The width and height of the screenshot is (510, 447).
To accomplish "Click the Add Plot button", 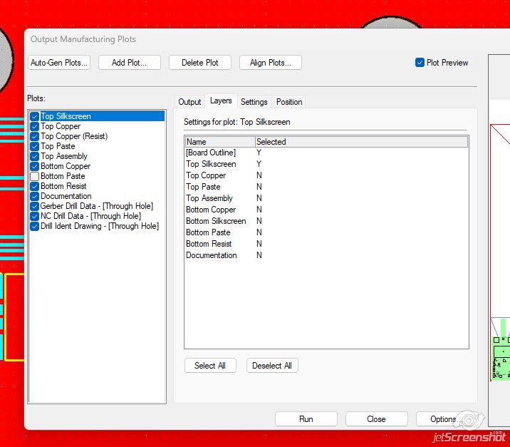I will (x=130, y=63).
